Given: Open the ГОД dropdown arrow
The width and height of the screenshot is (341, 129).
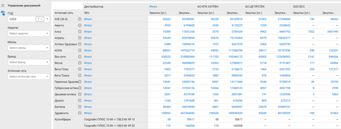Looking at the screenshot, I should pyautogui.click(x=47, y=19).
